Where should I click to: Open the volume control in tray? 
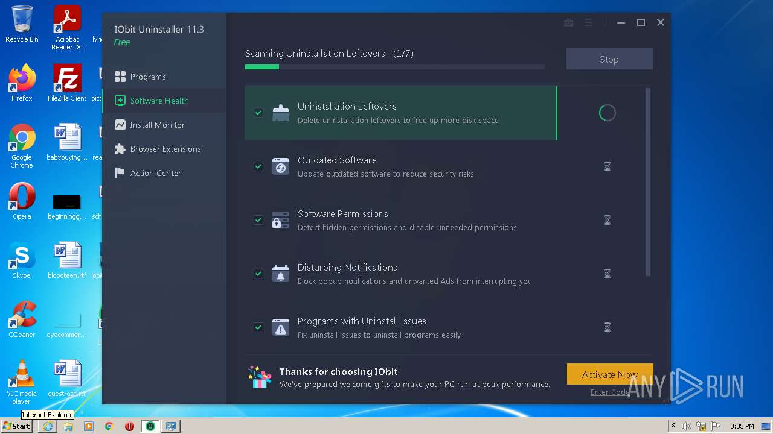[x=687, y=426]
